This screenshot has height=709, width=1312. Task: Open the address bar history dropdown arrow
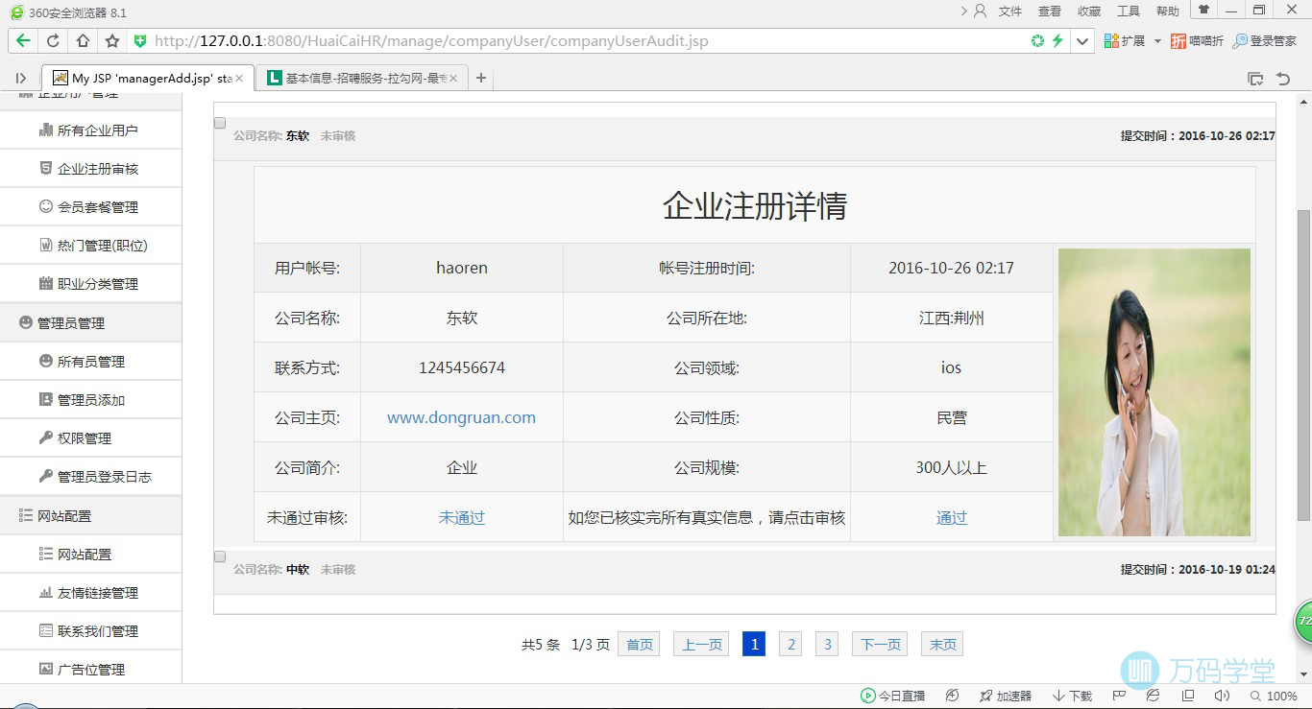[x=1083, y=41]
